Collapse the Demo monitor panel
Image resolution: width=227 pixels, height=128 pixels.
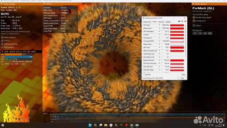(2, 4)
